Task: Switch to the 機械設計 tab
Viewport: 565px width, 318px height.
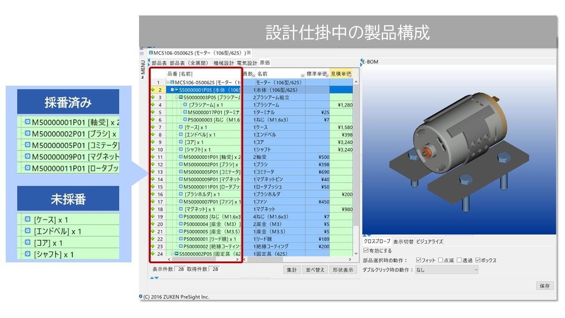Action: click(224, 63)
